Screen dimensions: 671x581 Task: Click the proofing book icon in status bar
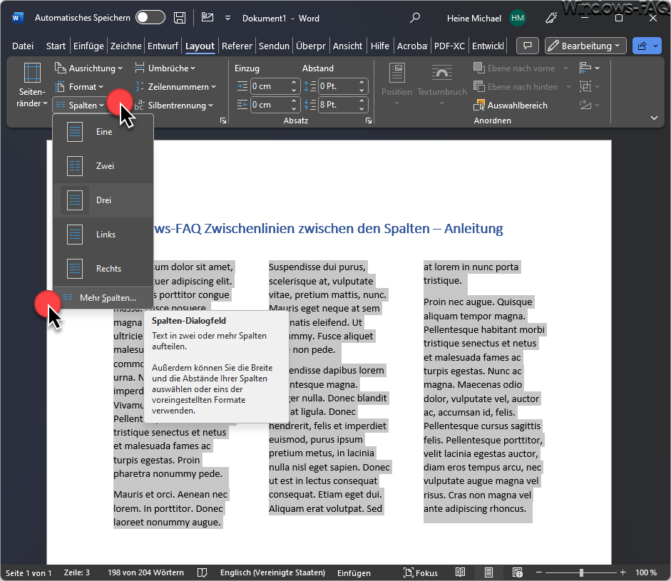click(203, 572)
